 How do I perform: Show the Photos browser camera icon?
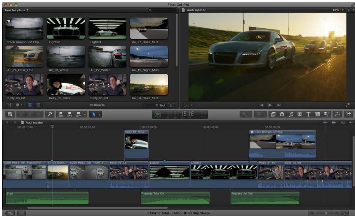click(x=282, y=114)
